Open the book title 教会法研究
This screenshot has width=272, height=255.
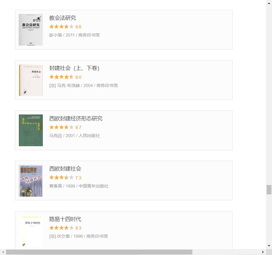62,18
